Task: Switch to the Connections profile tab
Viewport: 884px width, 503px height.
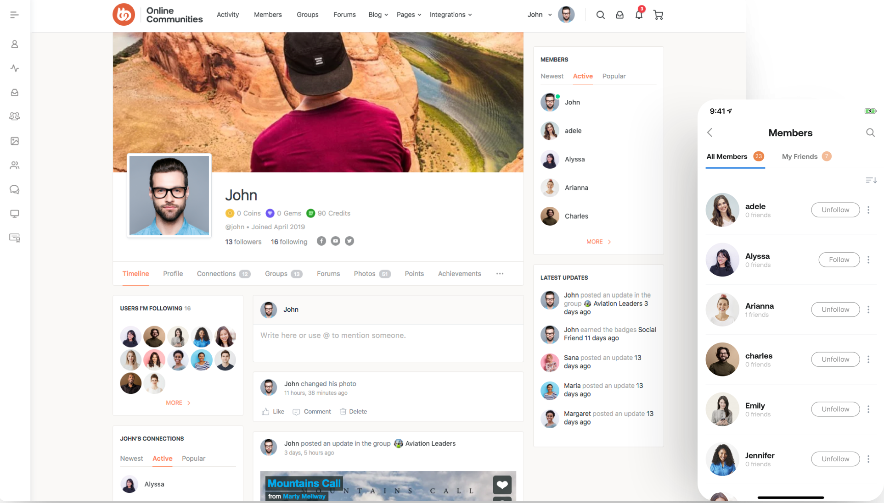Action: click(x=216, y=274)
